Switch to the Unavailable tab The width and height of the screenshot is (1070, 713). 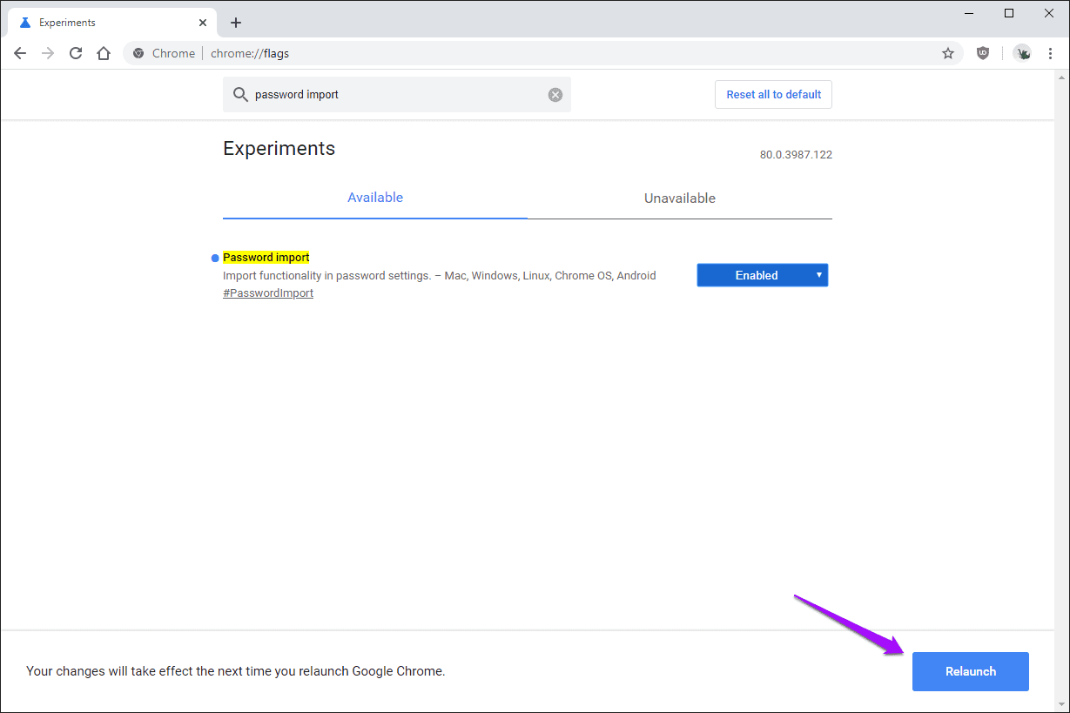coord(679,198)
